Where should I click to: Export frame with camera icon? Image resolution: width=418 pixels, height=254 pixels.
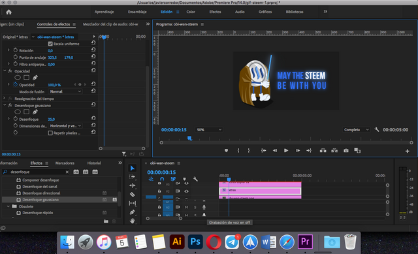[x=346, y=151]
